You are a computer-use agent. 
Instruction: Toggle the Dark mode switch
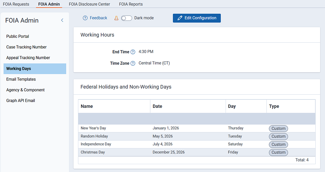coord(126,18)
